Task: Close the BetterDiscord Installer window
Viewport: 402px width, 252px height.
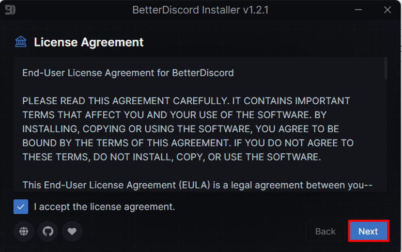Action: (388, 10)
